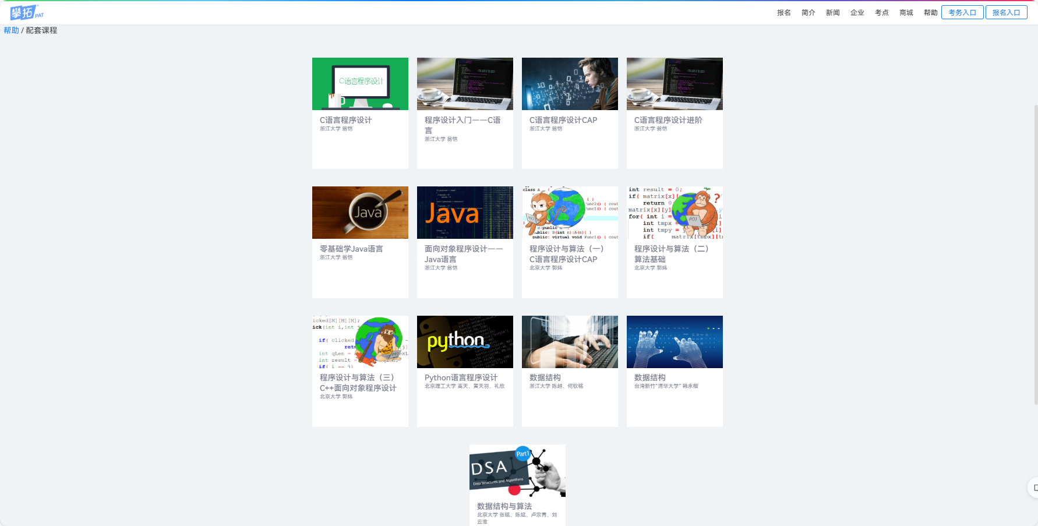Screen dimensions: 1038x526
Task: Open the 面向对象程序设计——Java语言 course title
Action: coord(464,254)
